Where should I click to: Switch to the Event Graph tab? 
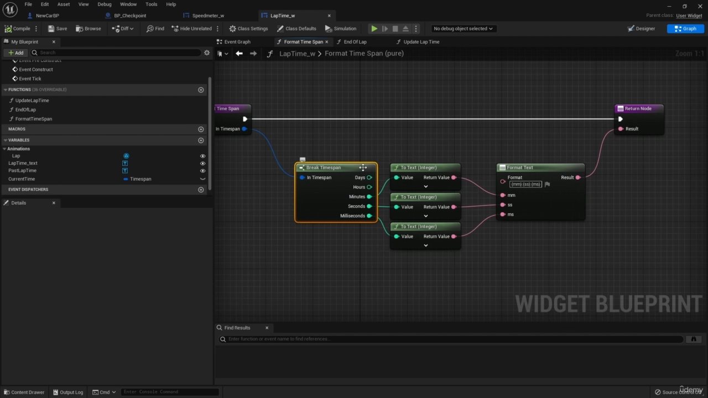(237, 42)
